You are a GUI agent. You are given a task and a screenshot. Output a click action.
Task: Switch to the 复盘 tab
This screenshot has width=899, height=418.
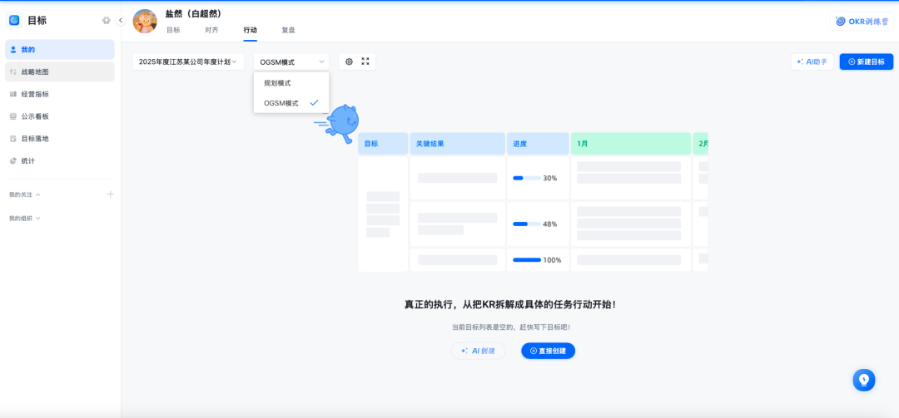[288, 31]
